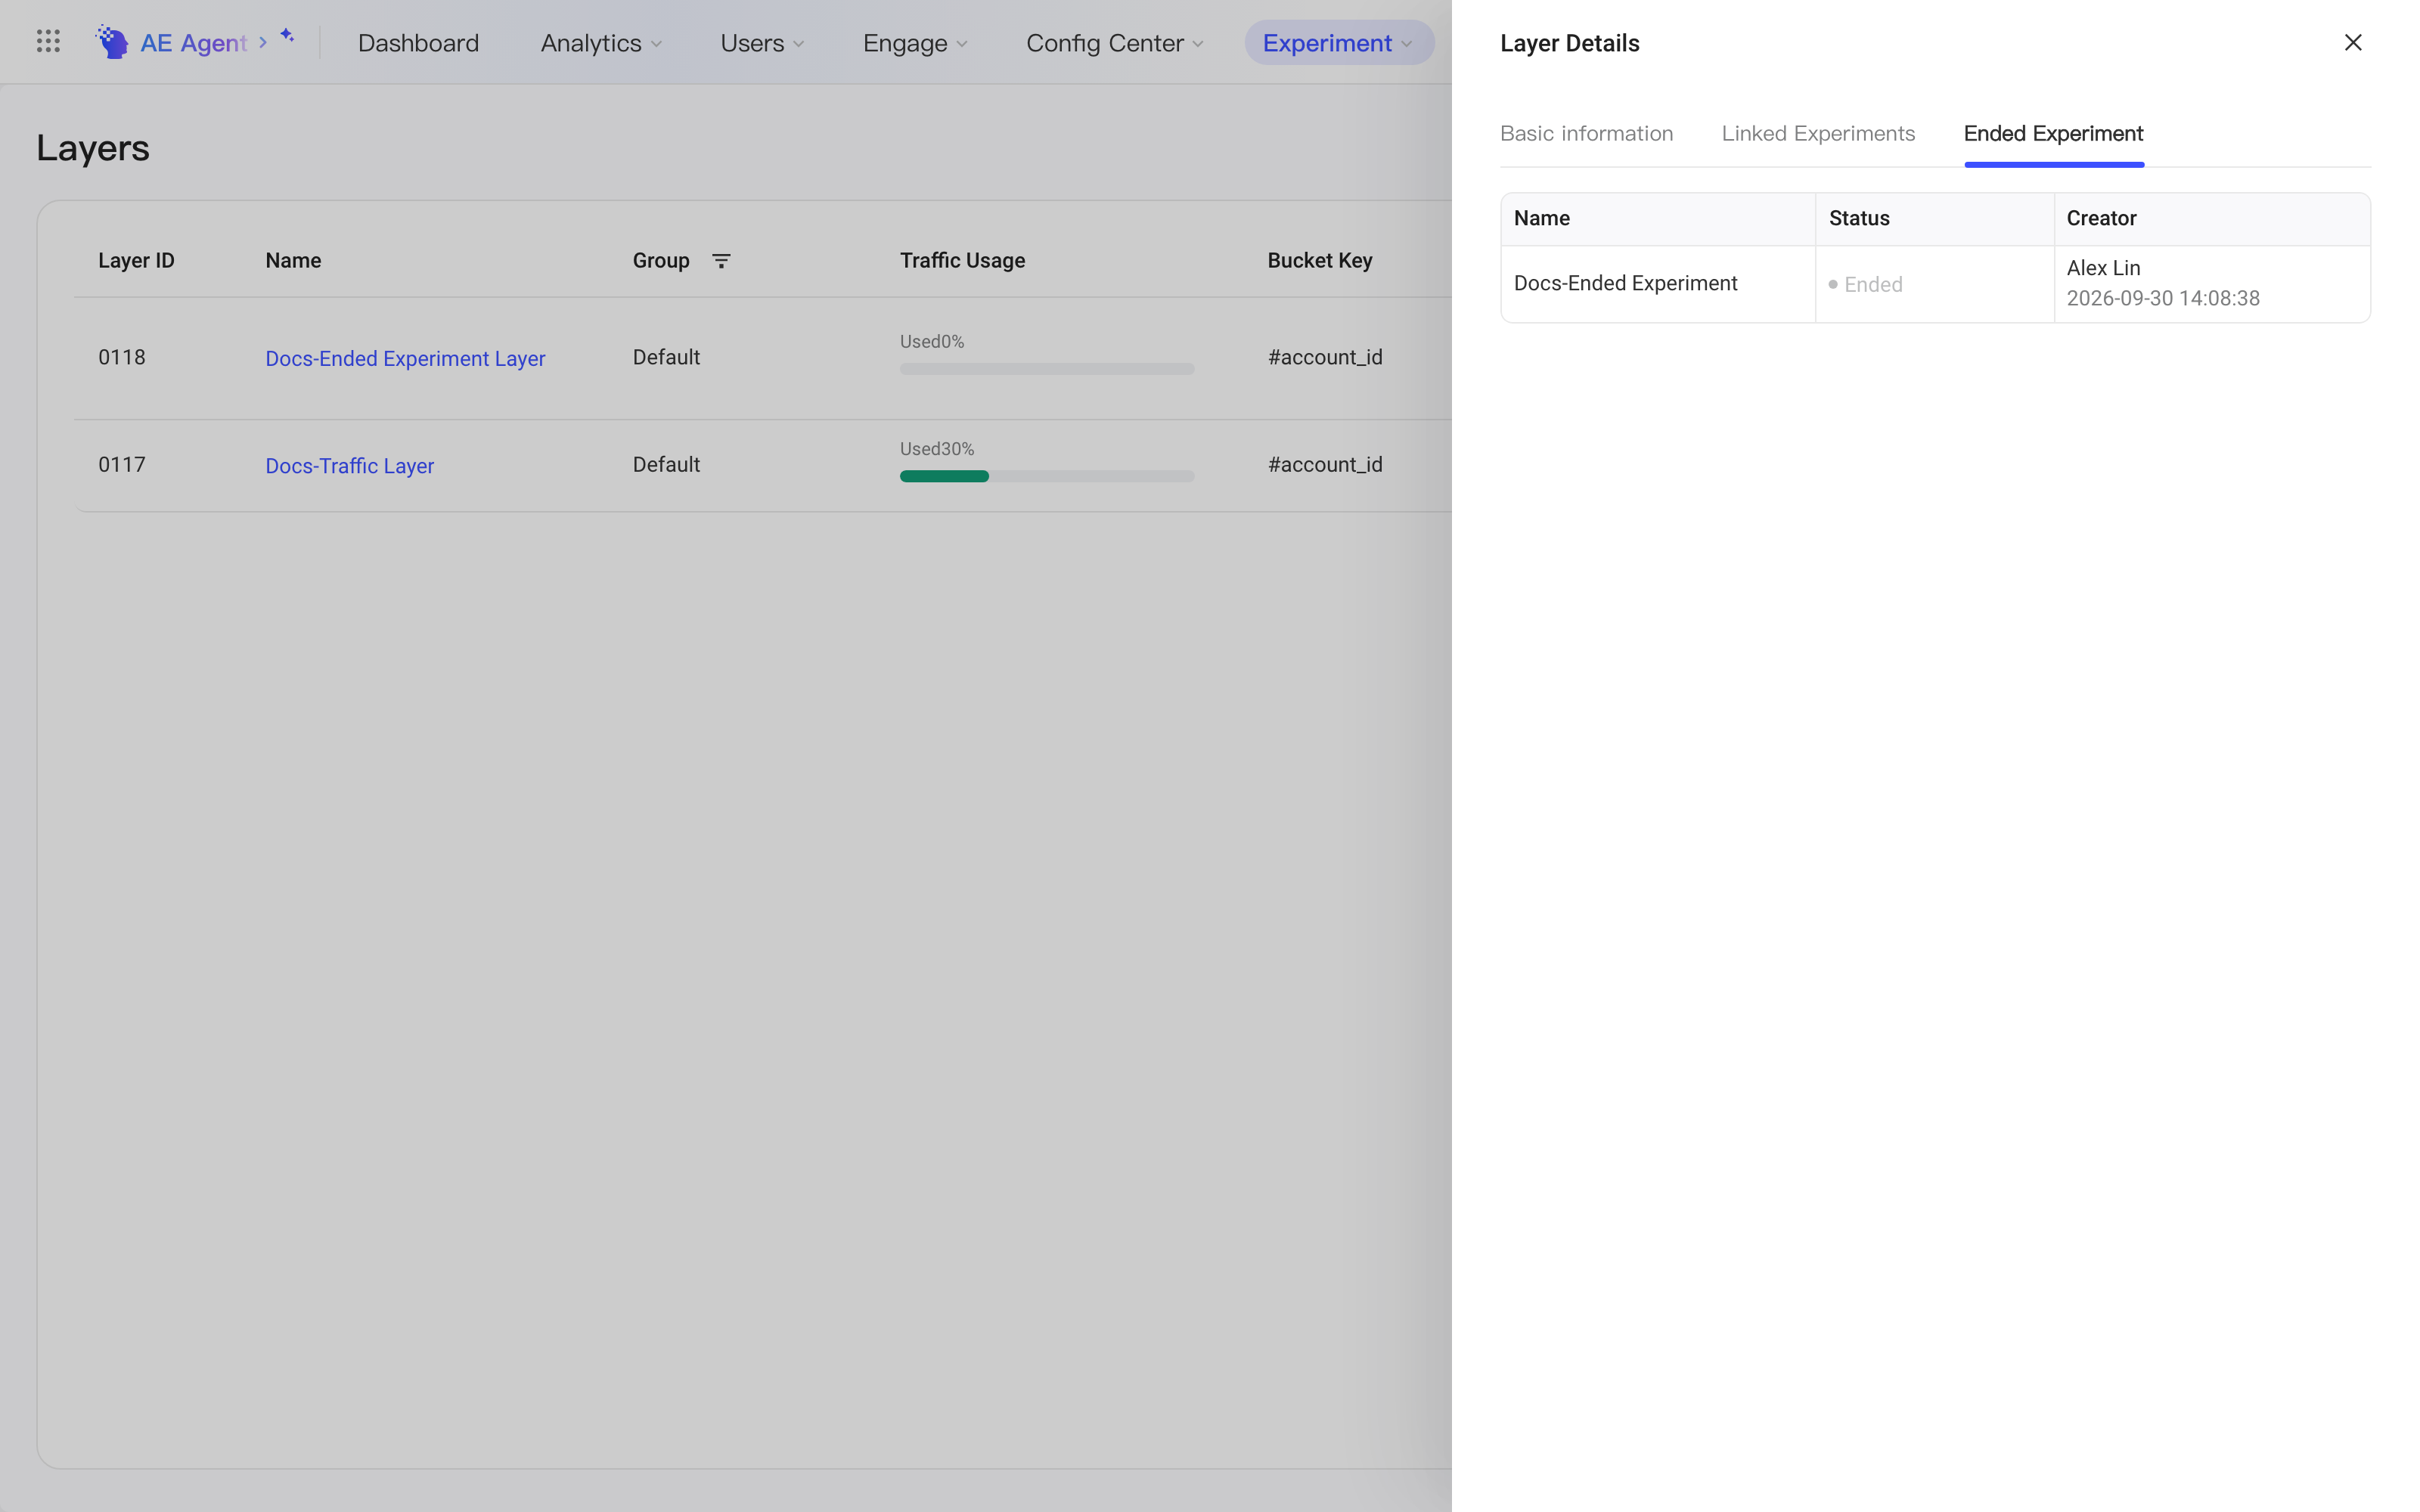Switch to the Basic information tab
The width and height of the screenshot is (2420, 1512).
point(1586,134)
